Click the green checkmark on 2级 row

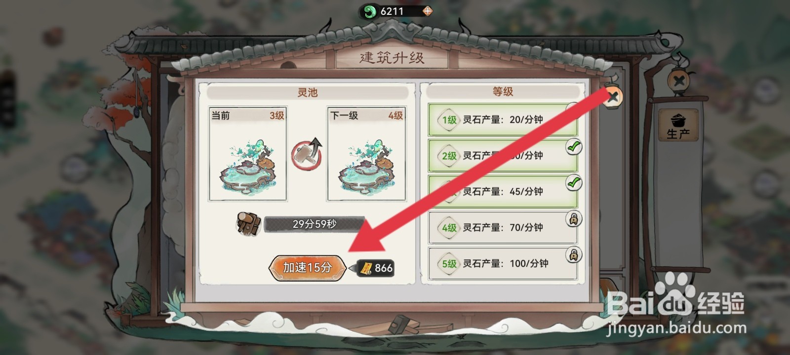coord(573,147)
